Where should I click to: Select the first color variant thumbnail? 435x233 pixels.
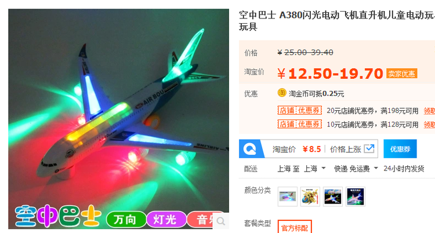pyautogui.click(x=288, y=196)
